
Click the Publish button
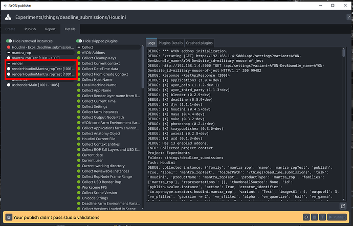[337, 217]
